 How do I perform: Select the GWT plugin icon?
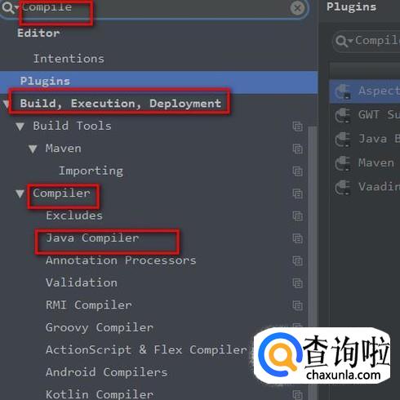[x=342, y=115]
